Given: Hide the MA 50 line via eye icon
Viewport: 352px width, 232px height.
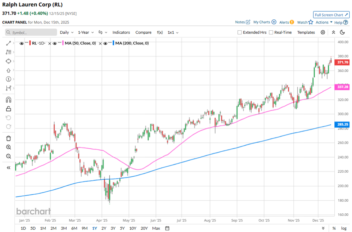Looking at the screenshot, I should 55,43.
